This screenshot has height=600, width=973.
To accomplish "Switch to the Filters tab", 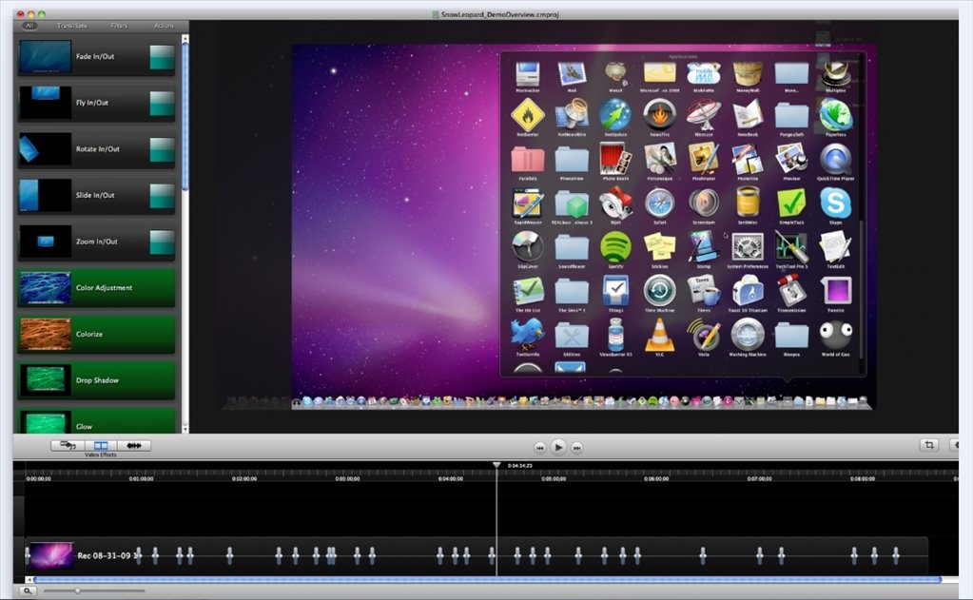I will point(119,26).
